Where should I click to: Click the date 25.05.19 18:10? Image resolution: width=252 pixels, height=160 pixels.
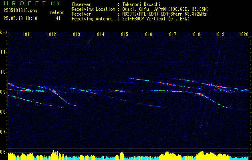click(x=20, y=18)
